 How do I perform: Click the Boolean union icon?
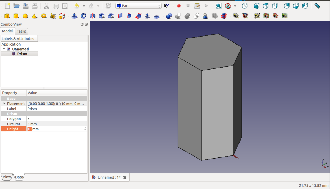click(187, 16)
